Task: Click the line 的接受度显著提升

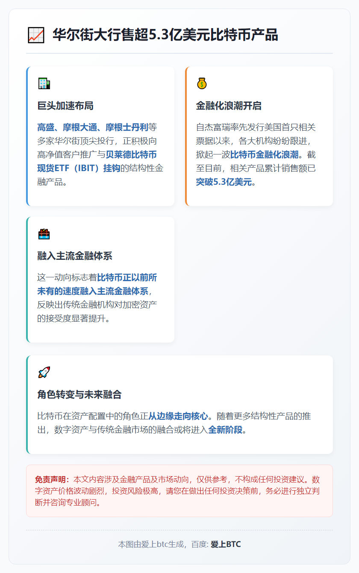Action: 74,319
